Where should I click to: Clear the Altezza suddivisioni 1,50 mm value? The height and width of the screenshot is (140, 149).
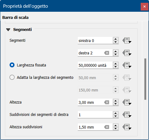click(x=107, y=127)
